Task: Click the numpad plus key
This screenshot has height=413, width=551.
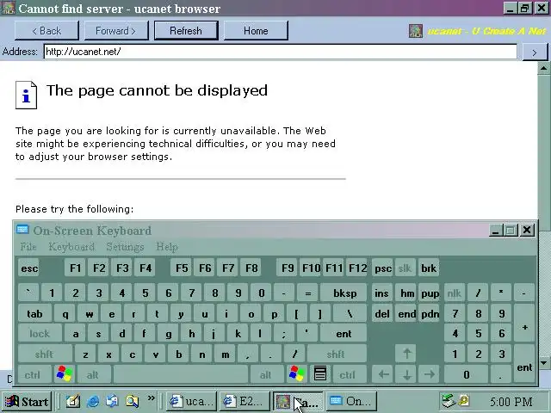Action: (x=524, y=324)
